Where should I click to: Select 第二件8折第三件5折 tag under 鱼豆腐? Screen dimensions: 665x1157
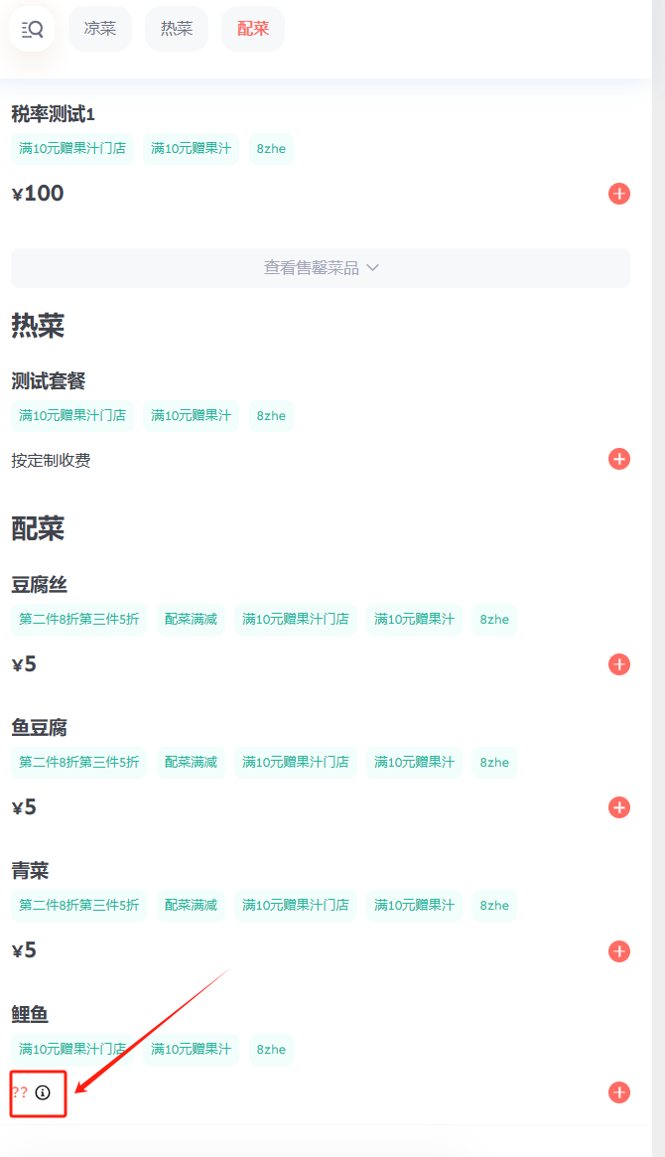78,763
